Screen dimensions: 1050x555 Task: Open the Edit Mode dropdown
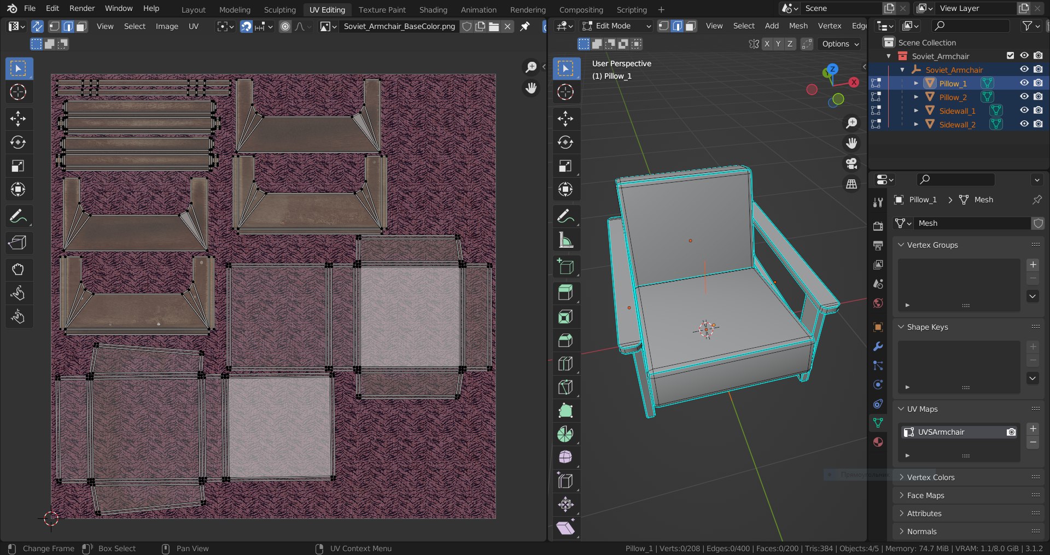[617, 26]
